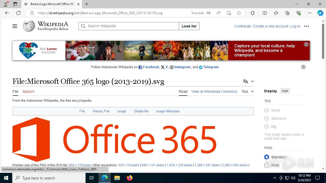The width and height of the screenshot is (326, 183).
Task: Close the Wiki Loves Folklore banner
Action: point(306,44)
